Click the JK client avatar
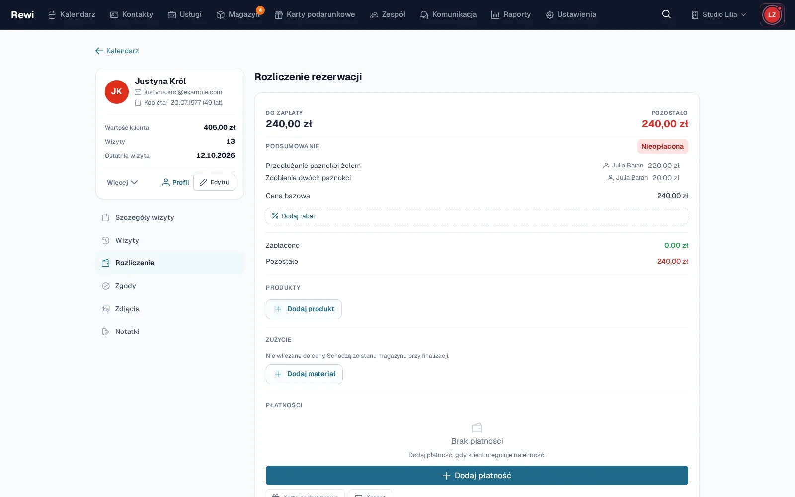 pos(117,92)
